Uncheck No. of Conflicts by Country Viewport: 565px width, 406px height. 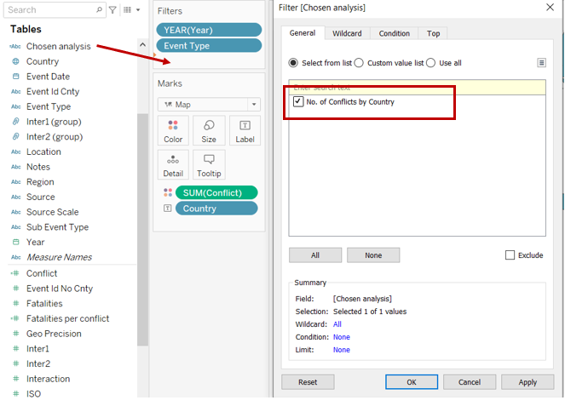[298, 102]
